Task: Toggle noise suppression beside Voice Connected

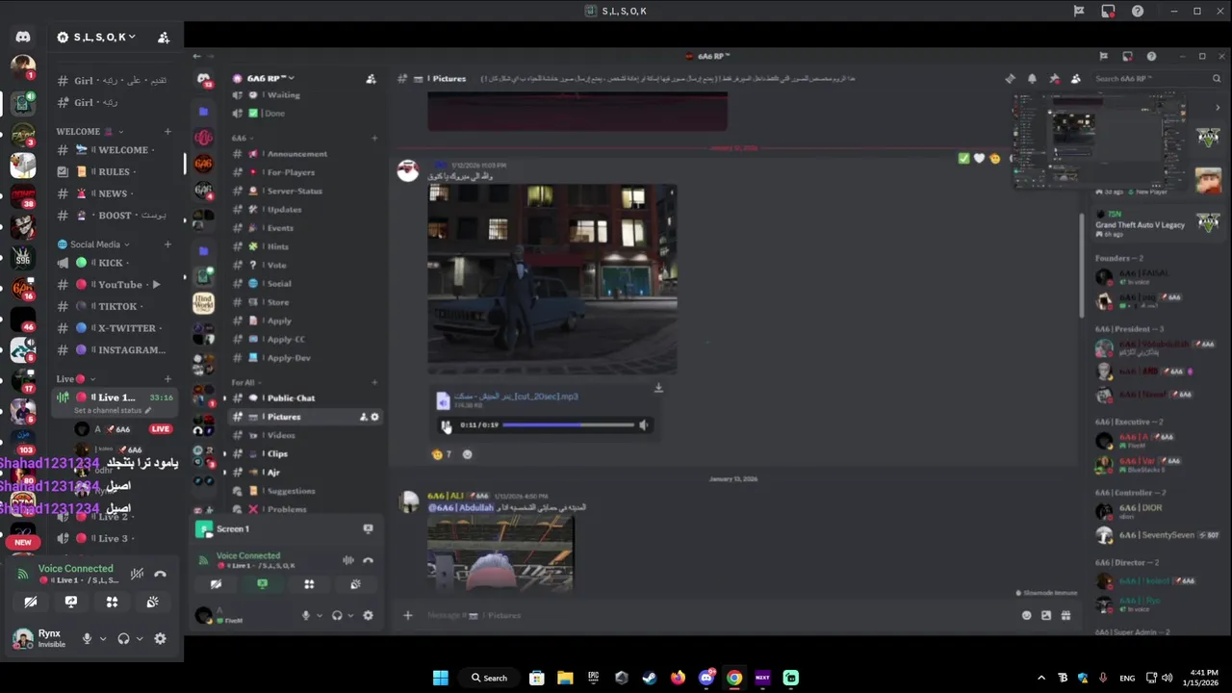Action: [x=137, y=574]
